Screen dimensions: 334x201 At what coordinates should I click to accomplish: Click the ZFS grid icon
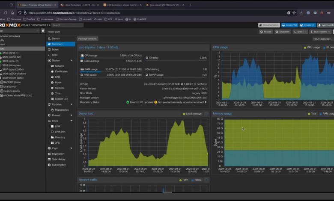coord(52,143)
